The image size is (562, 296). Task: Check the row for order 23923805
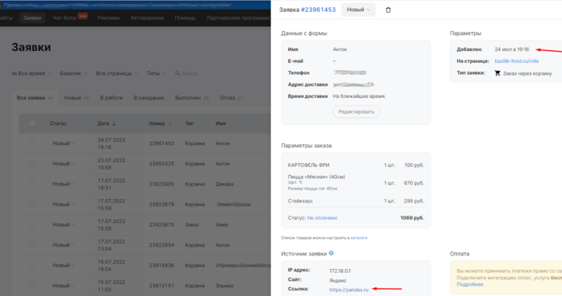pyautogui.click(x=32, y=184)
